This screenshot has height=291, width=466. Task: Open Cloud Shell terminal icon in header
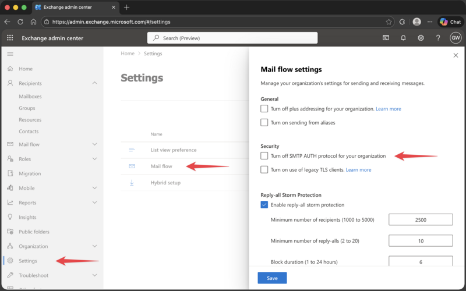pos(386,38)
